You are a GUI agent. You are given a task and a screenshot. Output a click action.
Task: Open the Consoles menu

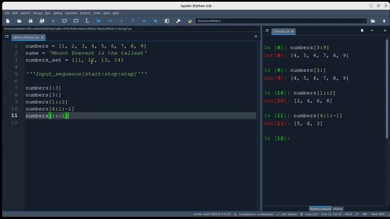coord(71,13)
